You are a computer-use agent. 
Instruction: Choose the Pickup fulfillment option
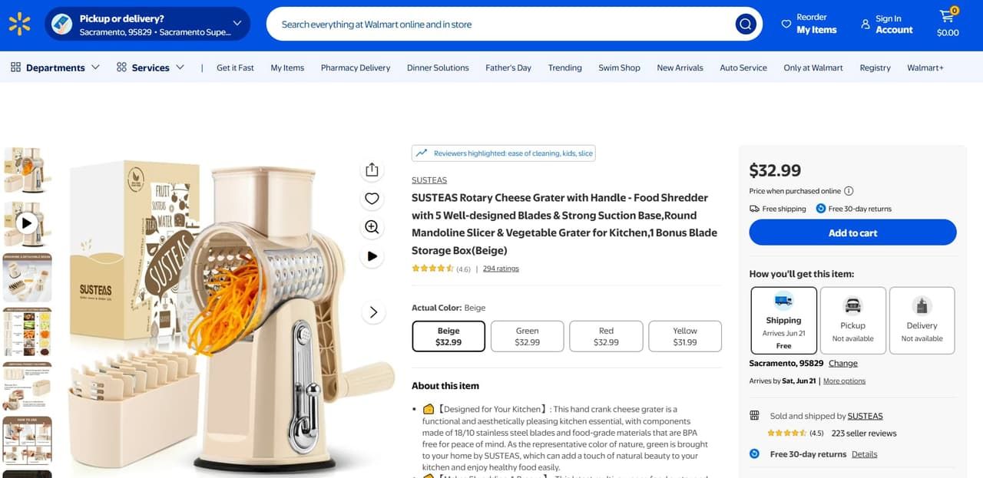(x=852, y=321)
